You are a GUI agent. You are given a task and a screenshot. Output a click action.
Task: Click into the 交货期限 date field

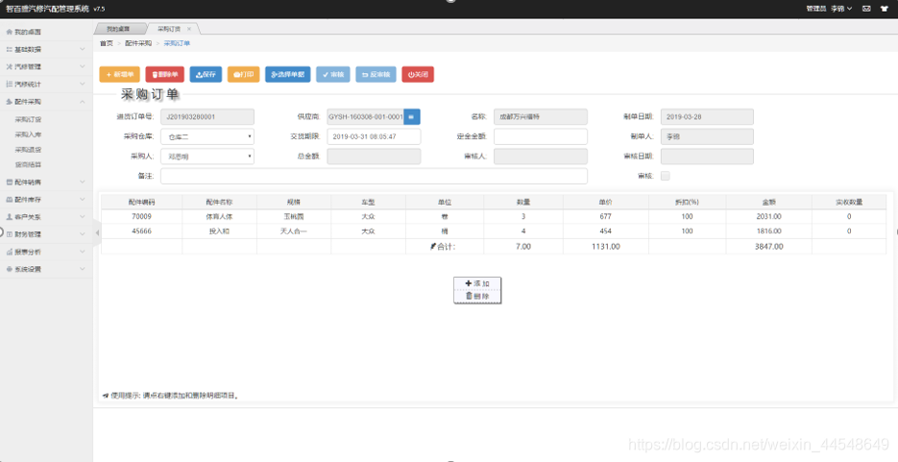pyautogui.click(x=374, y=136)
